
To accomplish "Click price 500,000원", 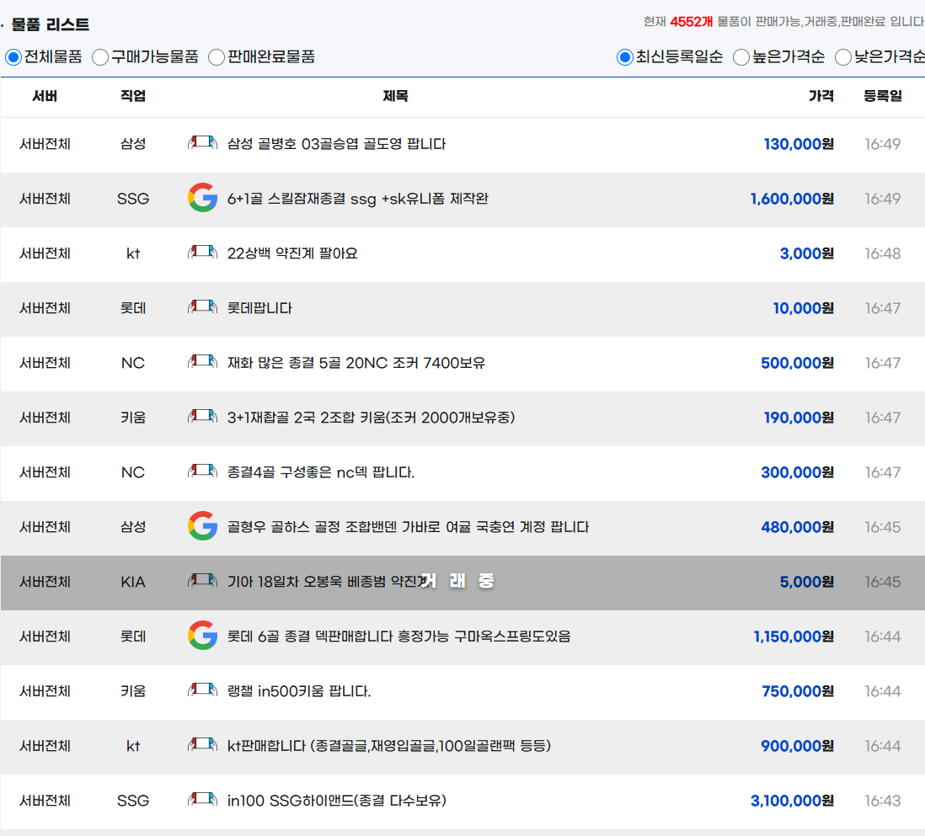I will 798,363.
